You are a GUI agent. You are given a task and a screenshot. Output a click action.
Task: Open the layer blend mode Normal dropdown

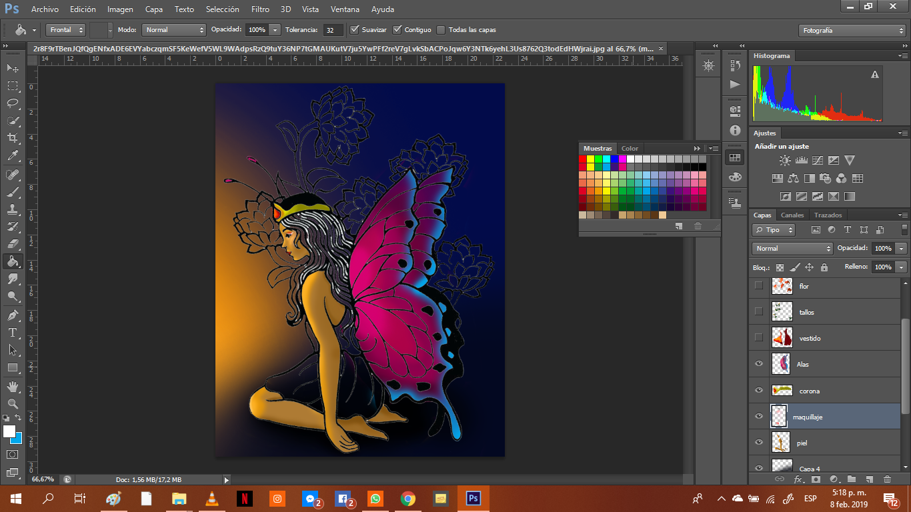[x=792, y=248]
